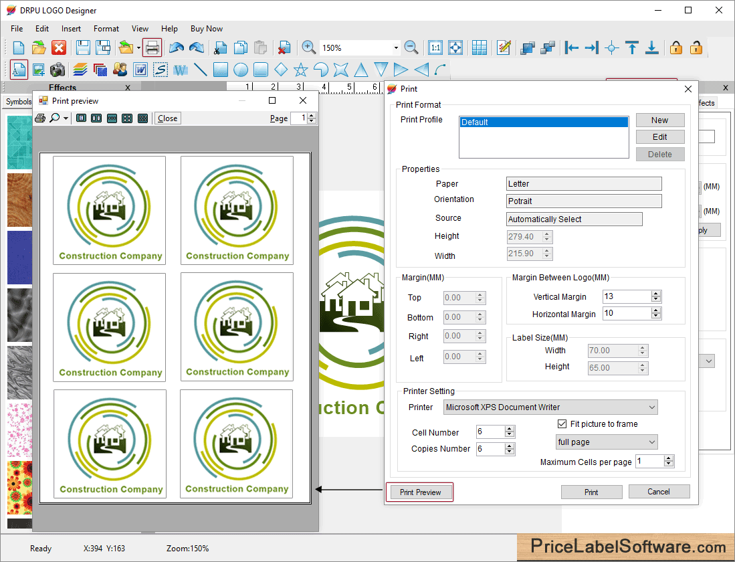Screen dimensions: 735x562
Task: Click the Zoom out magnifier icon
Action: coord(411,48)
